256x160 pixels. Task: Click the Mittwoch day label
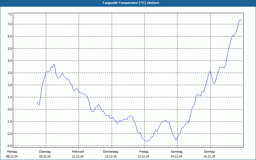pyautogui.click(x=78, y=152)
